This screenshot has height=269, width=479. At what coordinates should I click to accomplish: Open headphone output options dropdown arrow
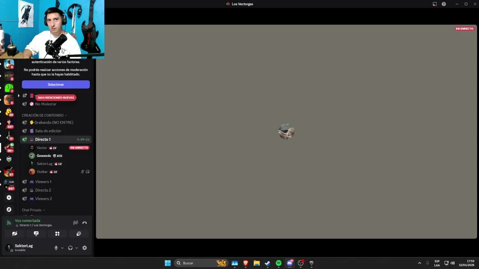[76, 248]
